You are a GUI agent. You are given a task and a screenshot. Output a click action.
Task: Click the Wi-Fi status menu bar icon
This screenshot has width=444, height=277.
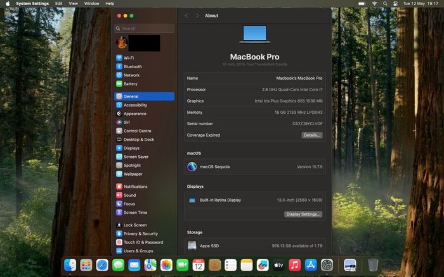click(x=374, y=3)
